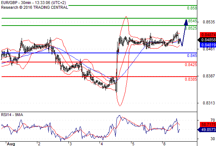The image size is (216, 146).
Task: Click the 0.8313 price axis label
Action: 209,103
